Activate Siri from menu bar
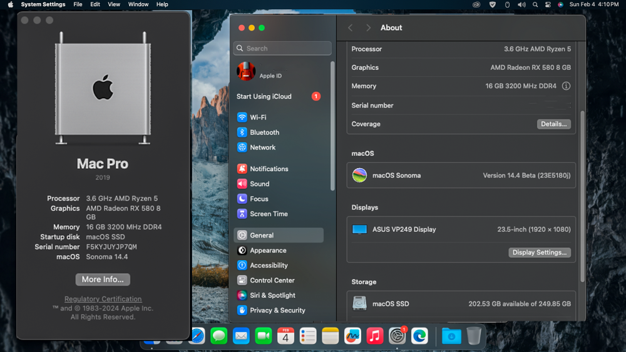The height and width of the screenshot is (352, 626). click(560, 4)
